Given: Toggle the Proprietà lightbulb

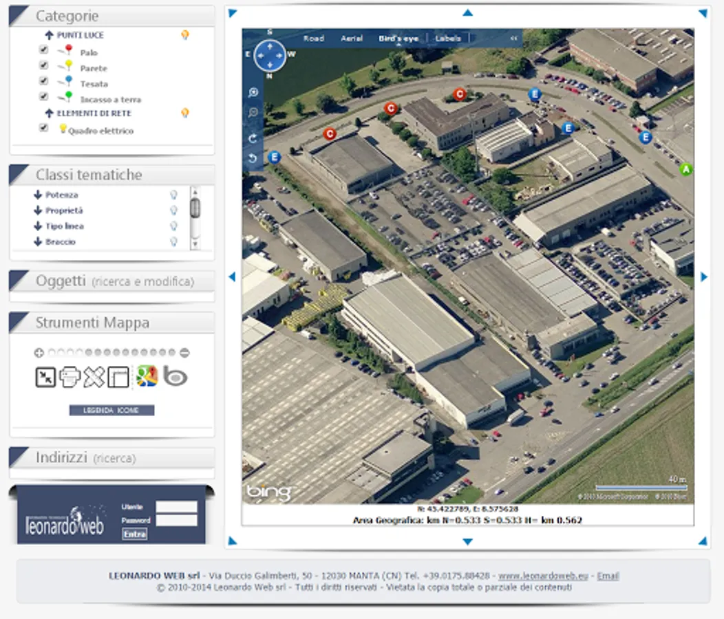Looking at the screenshot, I should pyautogui.click(x=173, y=210).
